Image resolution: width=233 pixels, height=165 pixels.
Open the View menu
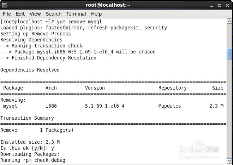point(35,14)
